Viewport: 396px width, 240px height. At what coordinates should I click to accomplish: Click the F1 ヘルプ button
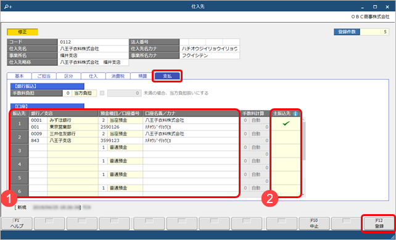[17, 223]
